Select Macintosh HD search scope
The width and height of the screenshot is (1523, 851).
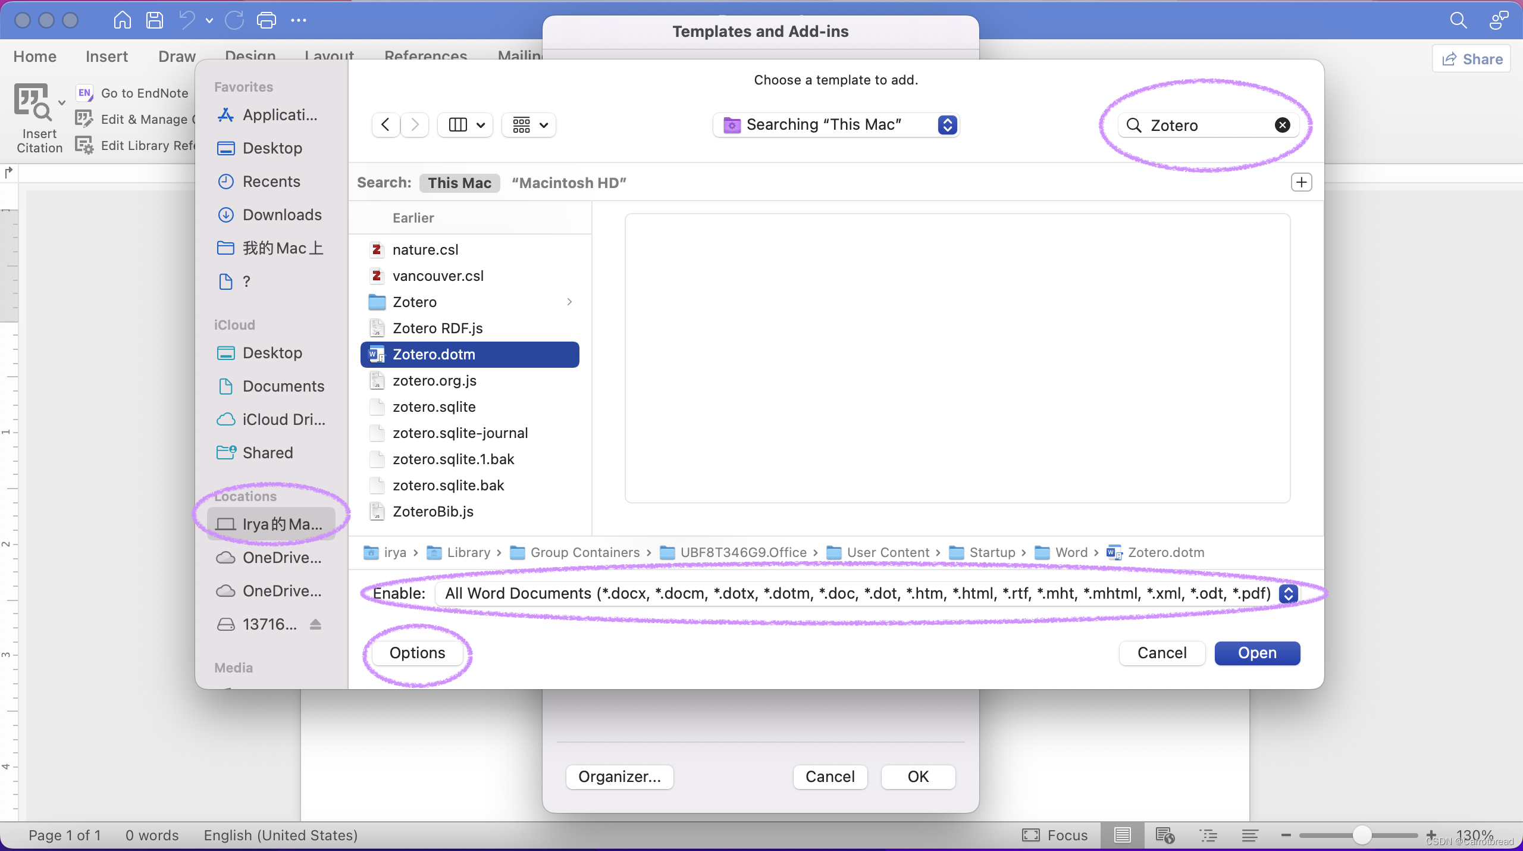569,183
